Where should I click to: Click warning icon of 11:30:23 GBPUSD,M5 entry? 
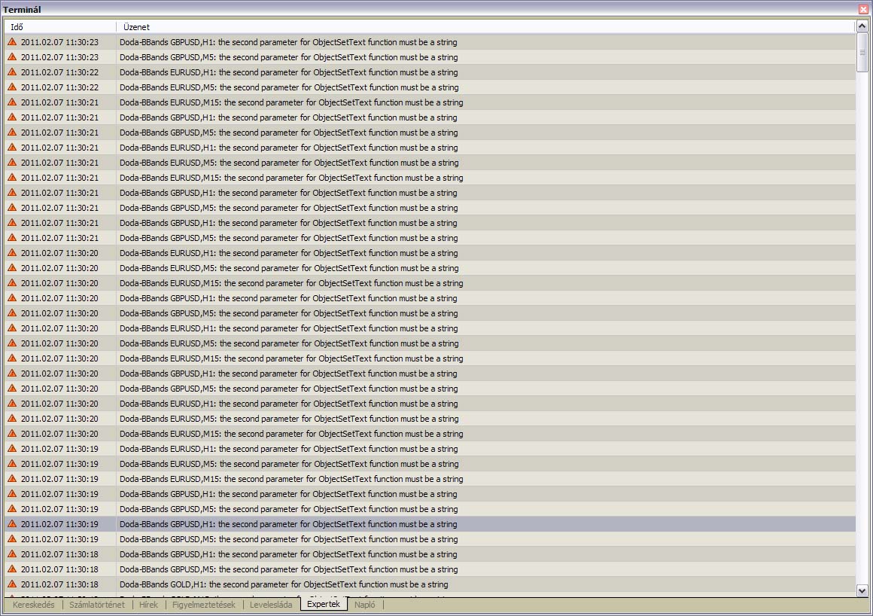click(x=12, y=57)
